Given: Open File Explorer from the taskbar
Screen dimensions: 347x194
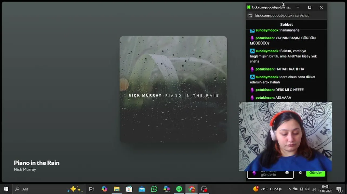Looking at the screenshot, I should click(x=117, y=189).
